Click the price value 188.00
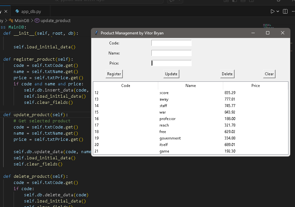Screen dimensions: 295x207 pos(230,118)
